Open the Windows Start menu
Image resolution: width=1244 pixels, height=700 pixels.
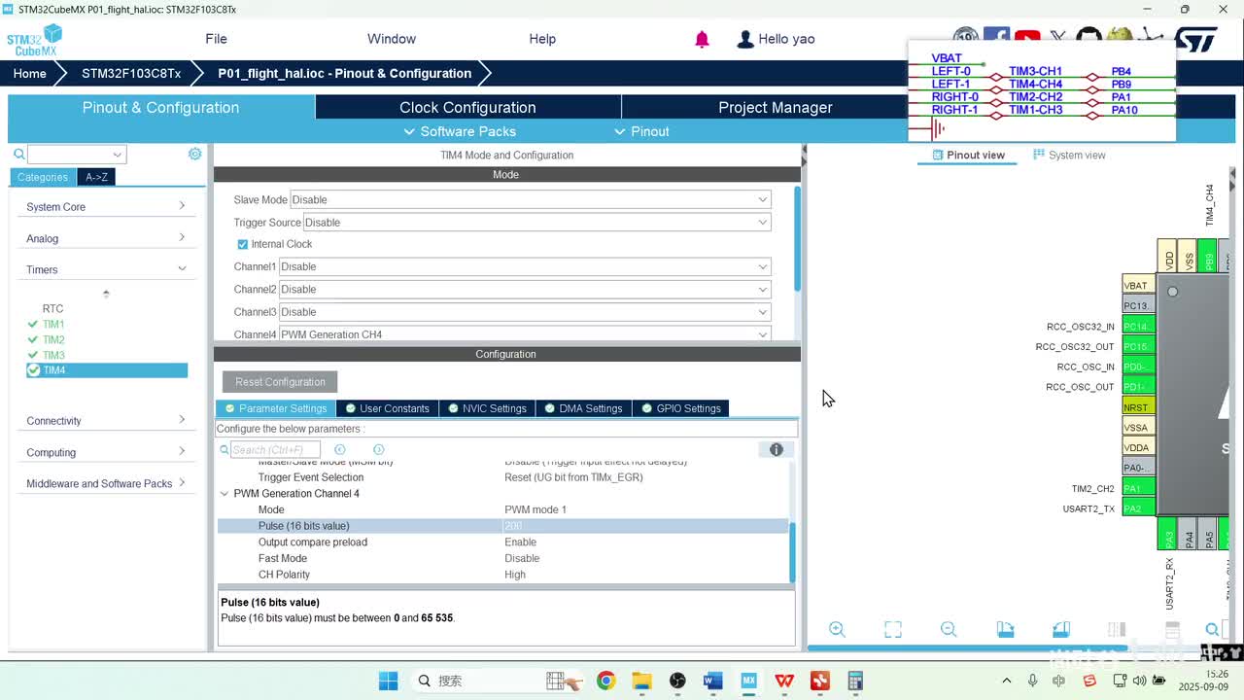pyautogui.click(x=388, y=681)
